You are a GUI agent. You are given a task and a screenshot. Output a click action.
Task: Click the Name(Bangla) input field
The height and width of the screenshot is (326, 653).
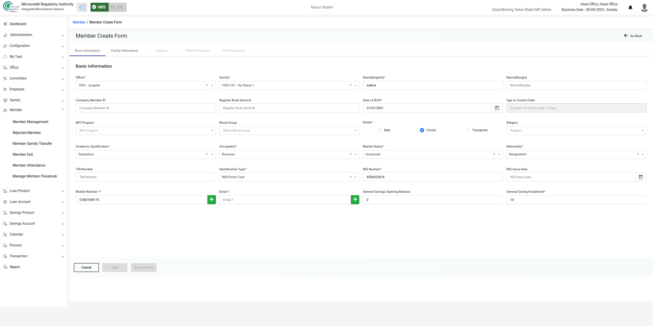pyautogui.click(x=576, y=85)
